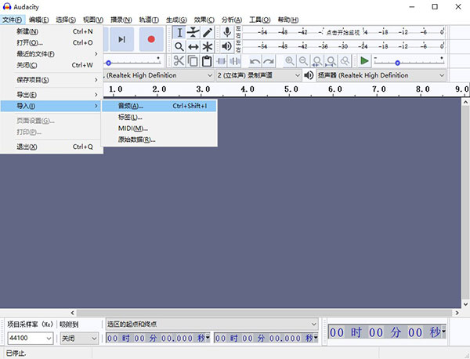Select MIDI(M)... from the import submenu

[x=132, y=128]
